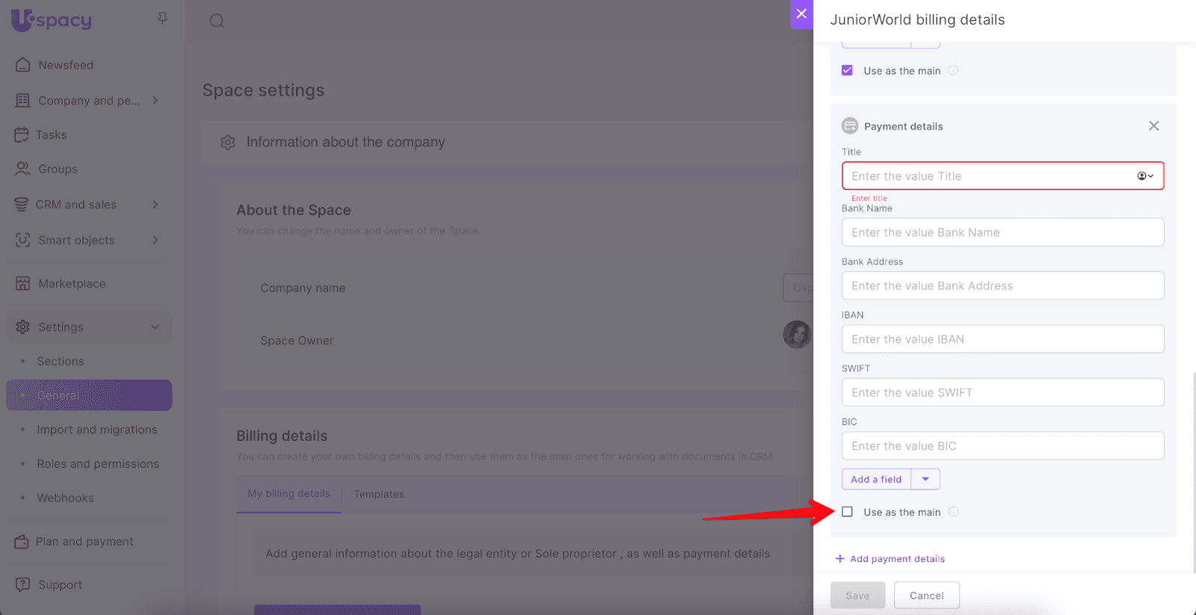Viewport: 1196px width, 615px height.
Task: Select Roles and permissions menu item
Action: pos(98,464)
